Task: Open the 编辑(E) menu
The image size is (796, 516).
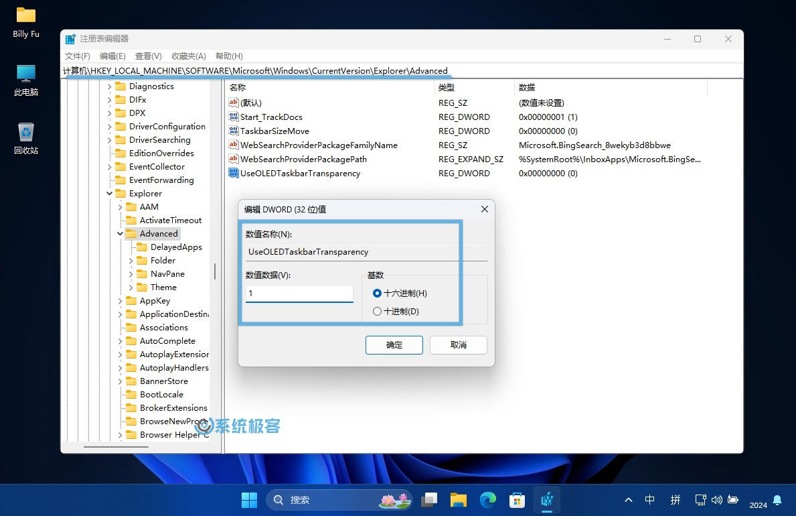Action: 112,56
